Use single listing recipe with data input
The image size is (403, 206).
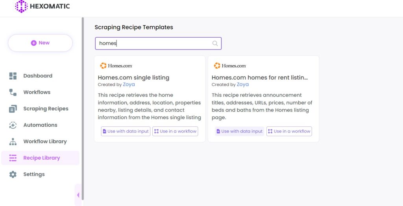point(126,131)
